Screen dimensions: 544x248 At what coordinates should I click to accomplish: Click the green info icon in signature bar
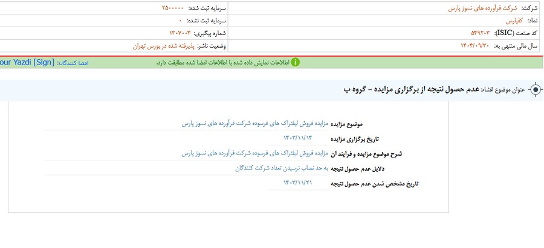[295, 63]
